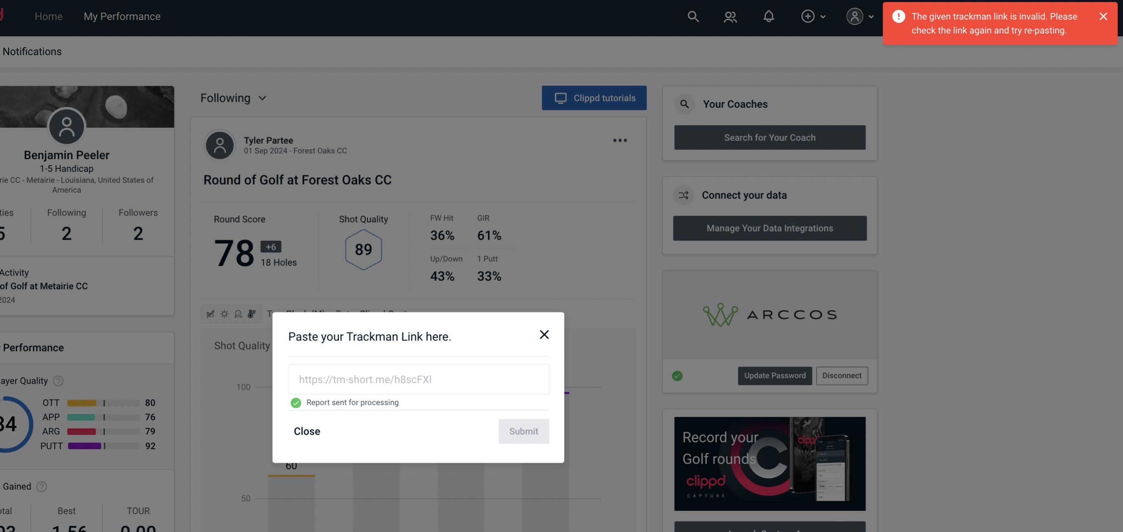Click the Clippd Capture record rounds icon
Screen dimensions: 1123x532
coord(770,463)
